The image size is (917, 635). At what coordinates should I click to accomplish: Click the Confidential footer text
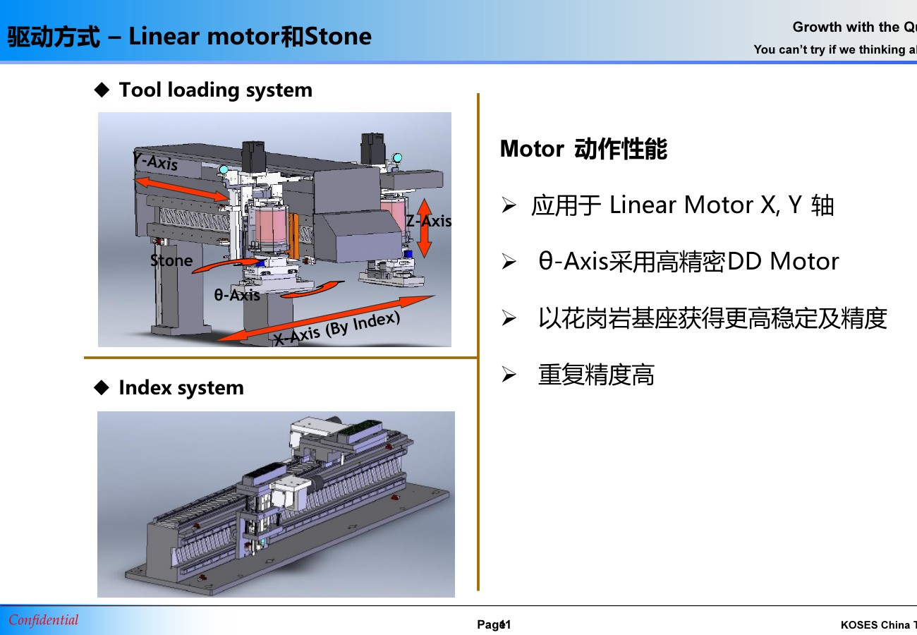point(44,620)
